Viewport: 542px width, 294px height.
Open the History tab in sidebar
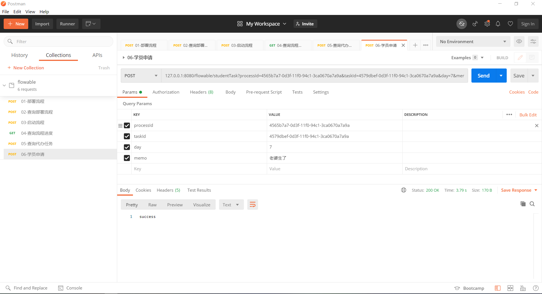[x=19, y=55]
